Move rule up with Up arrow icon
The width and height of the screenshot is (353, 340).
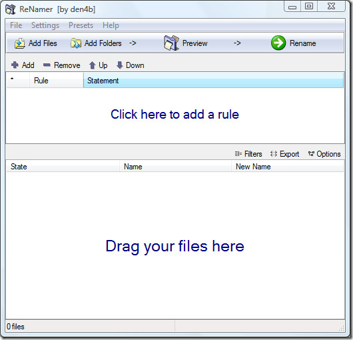click(93, 65)
